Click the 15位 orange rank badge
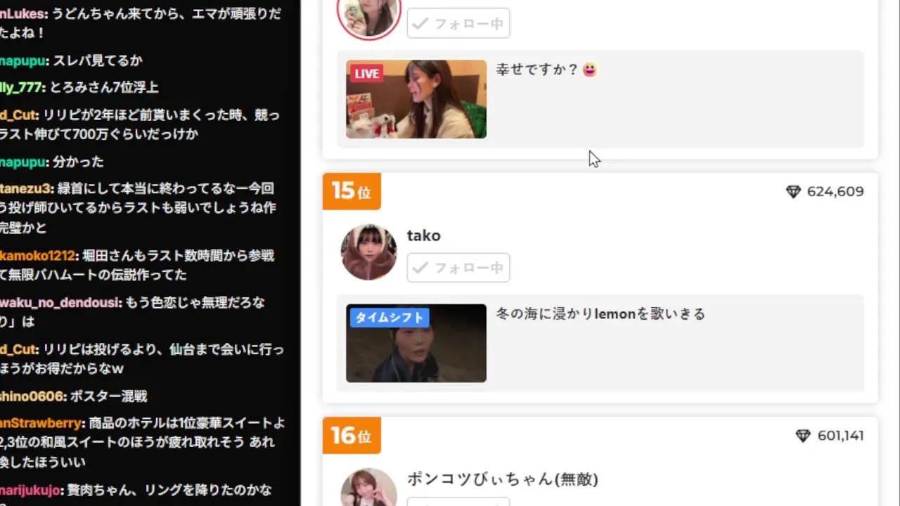The image size is (900, 506). 352,191
